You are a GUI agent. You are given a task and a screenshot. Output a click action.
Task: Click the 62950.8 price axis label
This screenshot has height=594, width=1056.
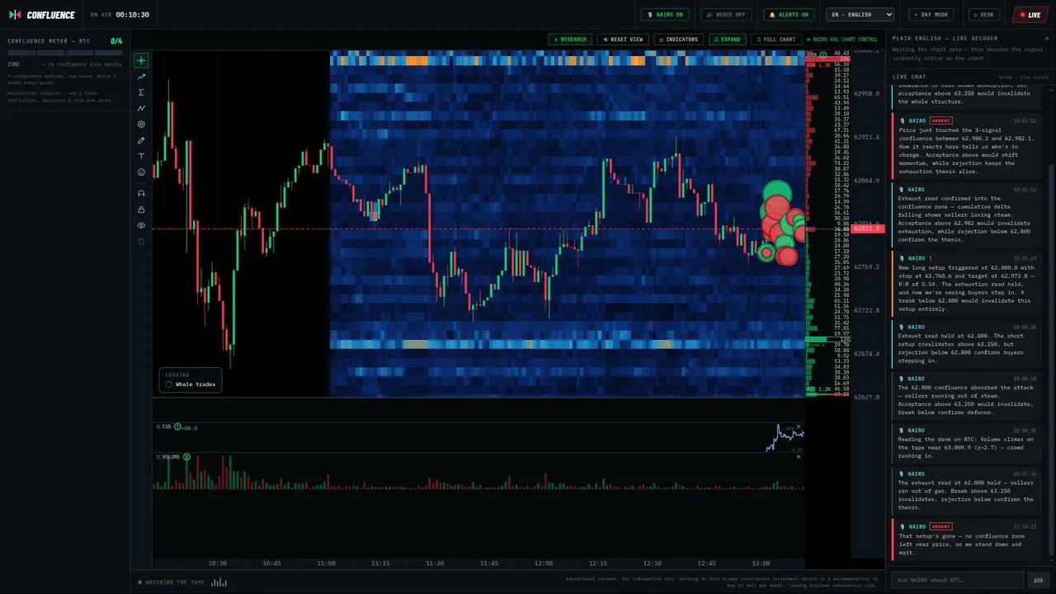tap(866, 94)
